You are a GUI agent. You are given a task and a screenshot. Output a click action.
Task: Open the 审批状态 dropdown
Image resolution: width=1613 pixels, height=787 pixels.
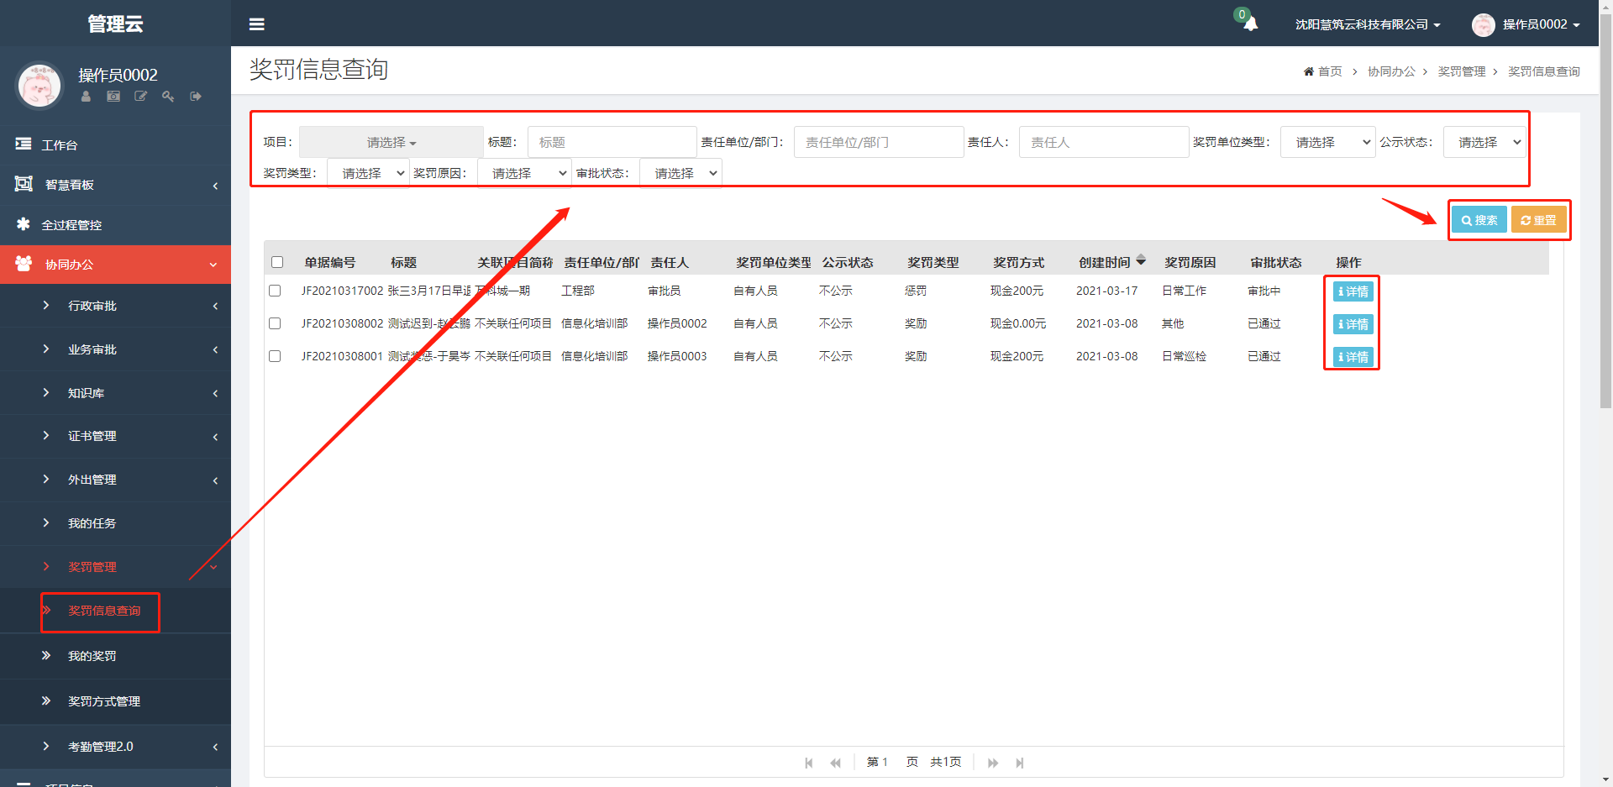coord(680,173)
